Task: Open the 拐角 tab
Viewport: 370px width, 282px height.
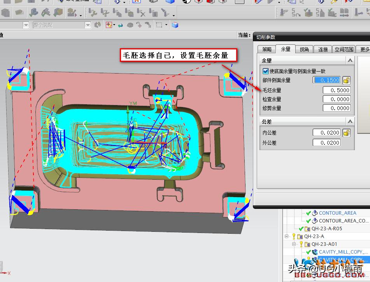Action: click(x=304, y=49)
